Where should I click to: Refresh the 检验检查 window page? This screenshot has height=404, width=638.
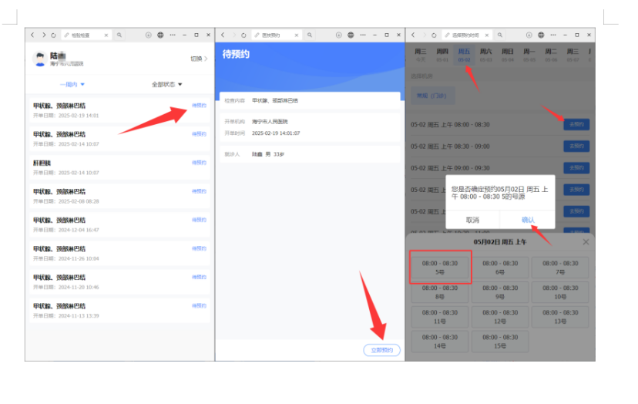(x=53, y=35)
